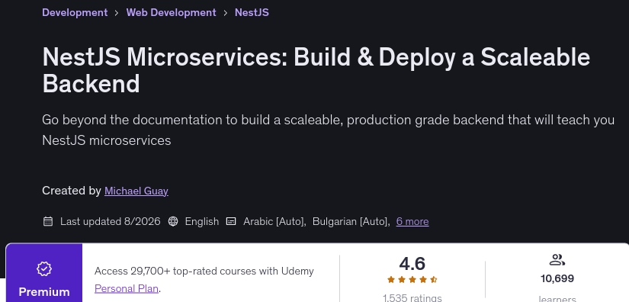Image resolution: width=629 pixels, height=302 pixels.
Task: Click the chevron after Development breadcrumb
Action: point(117,13)
